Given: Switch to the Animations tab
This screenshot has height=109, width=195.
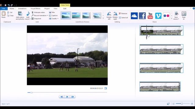Looking at the screenshot, I should click(22, 8).
